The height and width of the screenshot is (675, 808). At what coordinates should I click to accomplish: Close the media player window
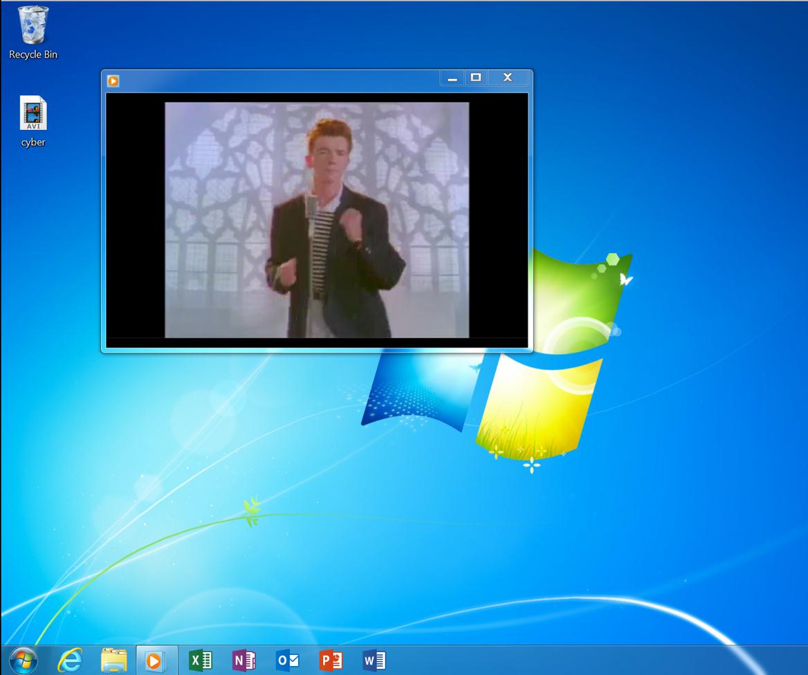pyautogui.click(x=508, y=77)
